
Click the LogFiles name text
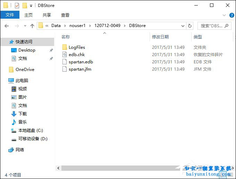pyautogui.click(x=77, y=47)
